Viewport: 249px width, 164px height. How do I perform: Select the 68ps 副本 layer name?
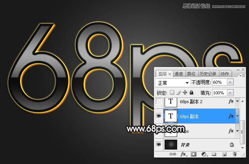189,117
